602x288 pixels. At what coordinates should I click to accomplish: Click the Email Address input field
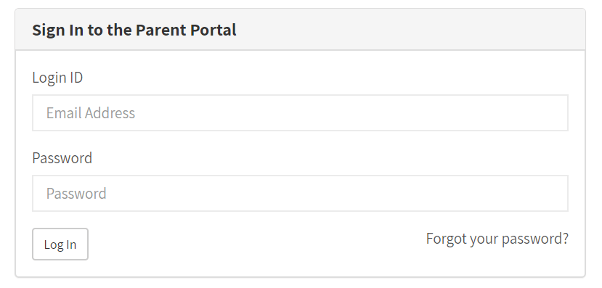pos(300,112)
